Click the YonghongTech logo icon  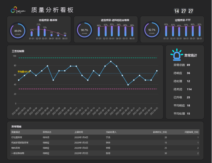coord(13,10)
